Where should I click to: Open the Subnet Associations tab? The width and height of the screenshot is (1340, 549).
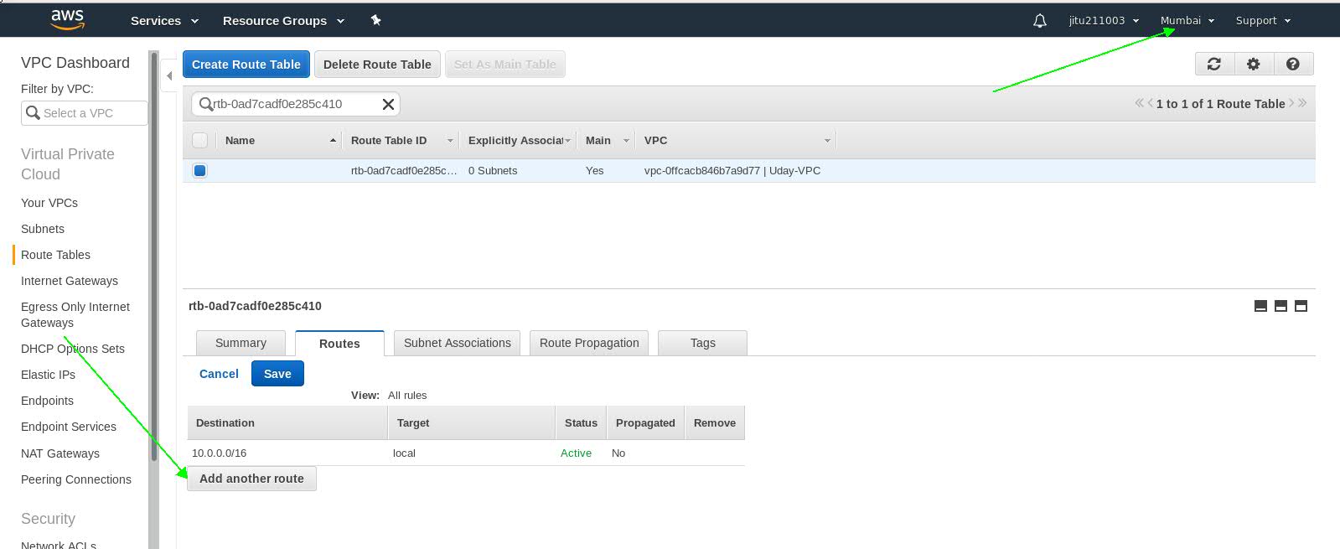[458, 343]
